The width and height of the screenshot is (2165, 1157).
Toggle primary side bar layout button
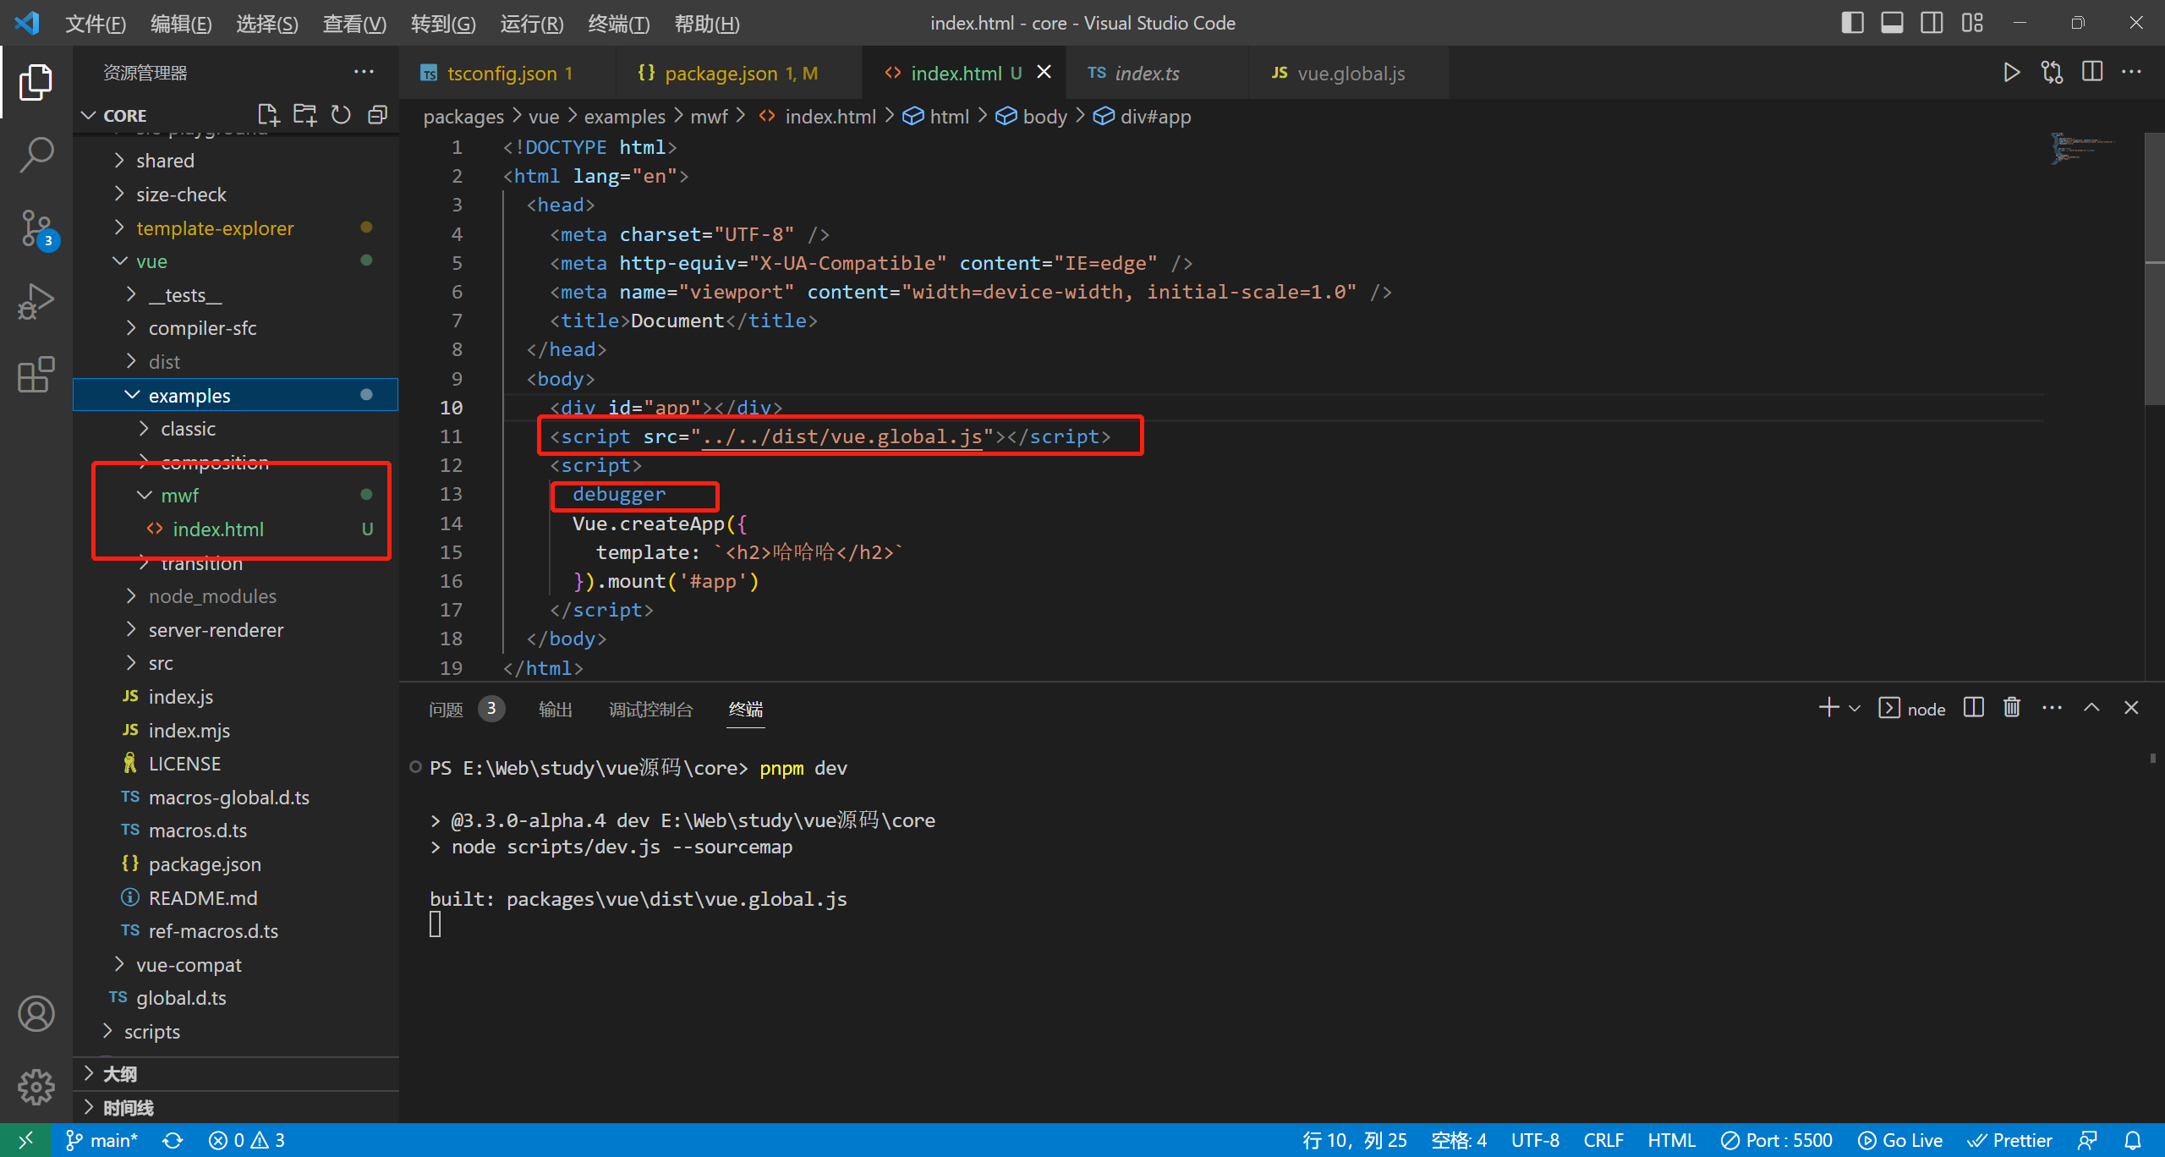click(1852, 23)
